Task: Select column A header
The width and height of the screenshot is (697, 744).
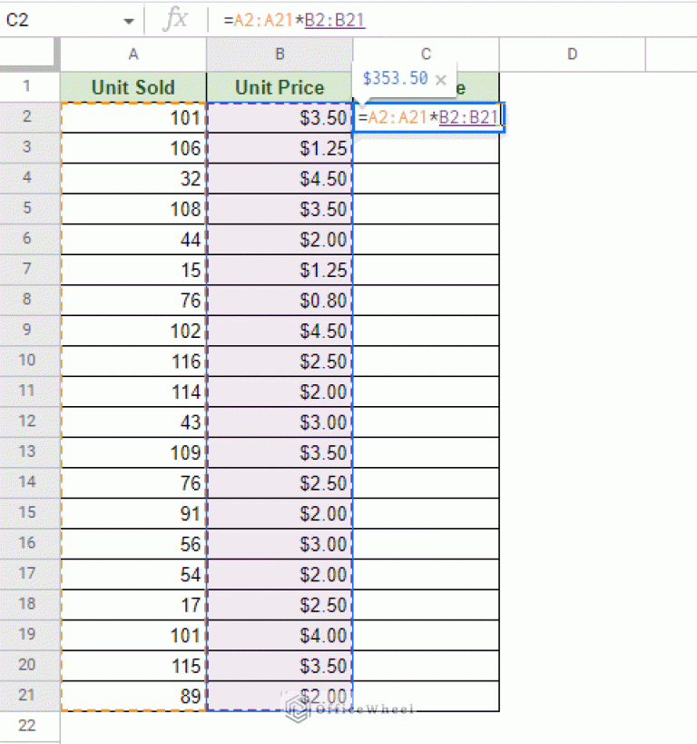Action: (133, 55)
